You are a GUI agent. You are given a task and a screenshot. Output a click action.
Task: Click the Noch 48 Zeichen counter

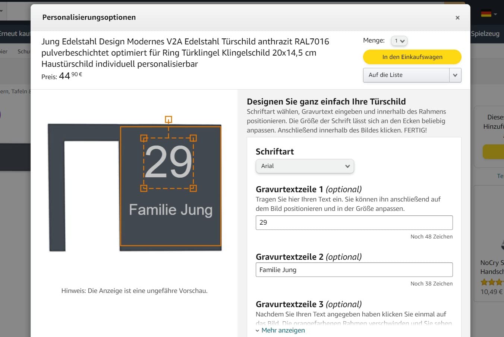pos(431,237)
